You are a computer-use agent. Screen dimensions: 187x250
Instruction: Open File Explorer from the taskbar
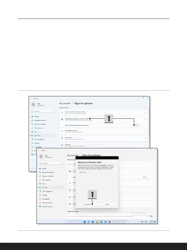[97, 222]
